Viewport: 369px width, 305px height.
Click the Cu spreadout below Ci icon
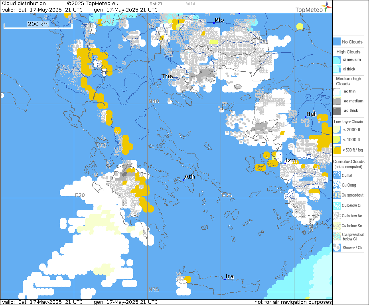pos(337,236)
